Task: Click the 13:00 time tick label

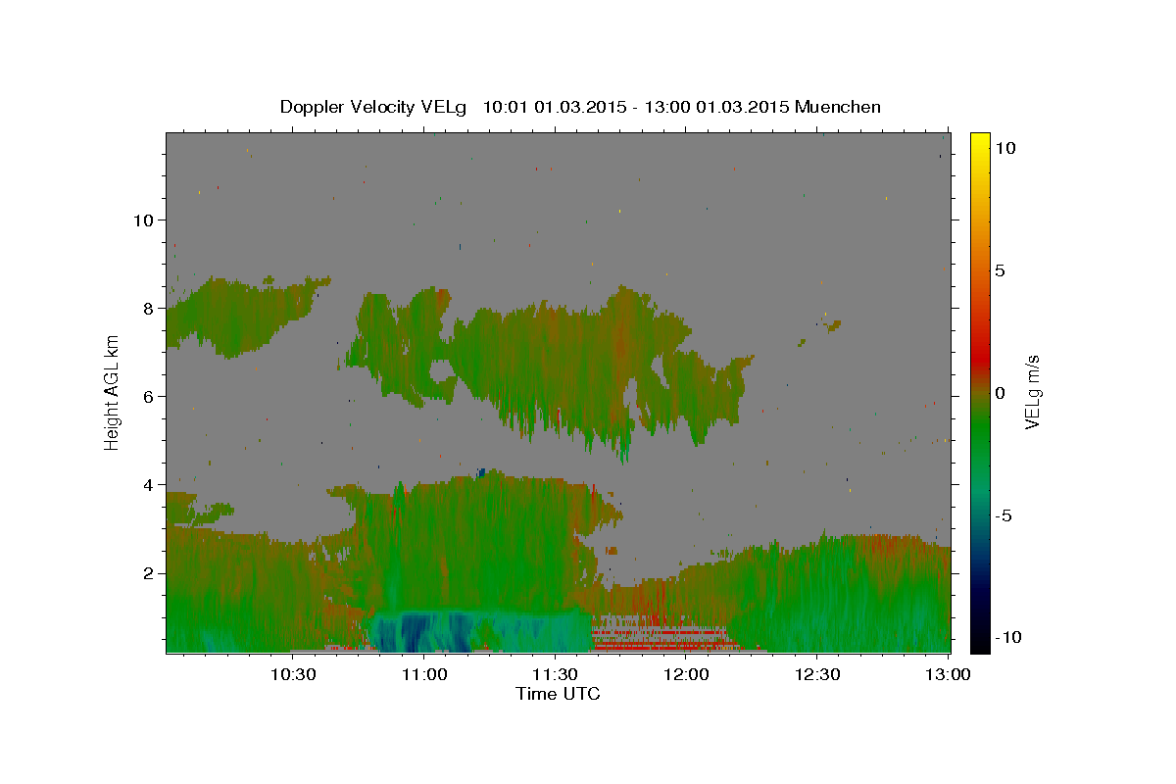Action: click(x=948, y=674)
